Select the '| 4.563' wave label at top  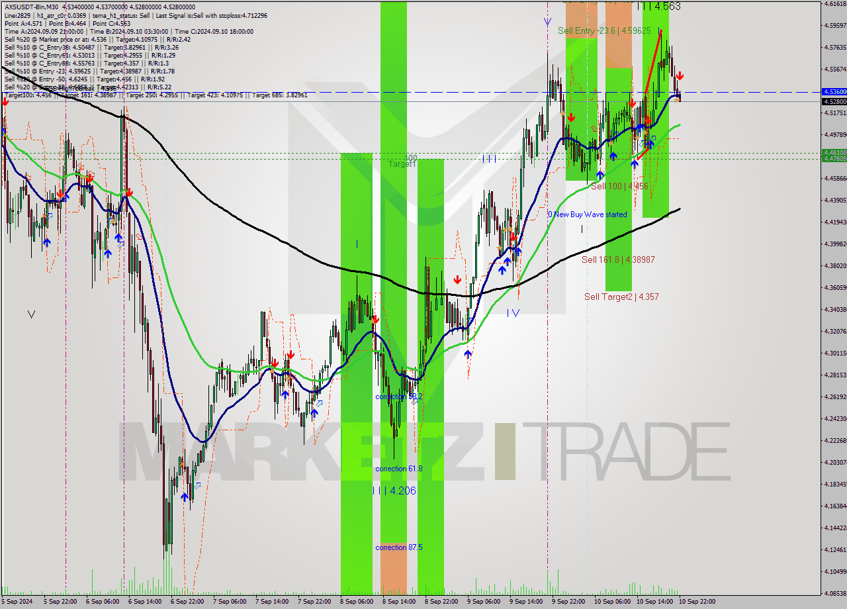coord(658,6)
